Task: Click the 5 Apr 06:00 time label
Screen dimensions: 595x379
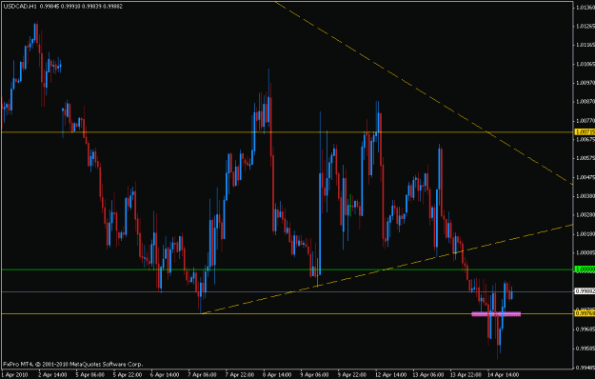Action: click(x=89, y=375)
